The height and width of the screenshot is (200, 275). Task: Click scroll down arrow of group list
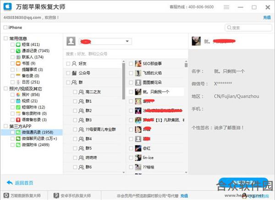pos(124,172)
